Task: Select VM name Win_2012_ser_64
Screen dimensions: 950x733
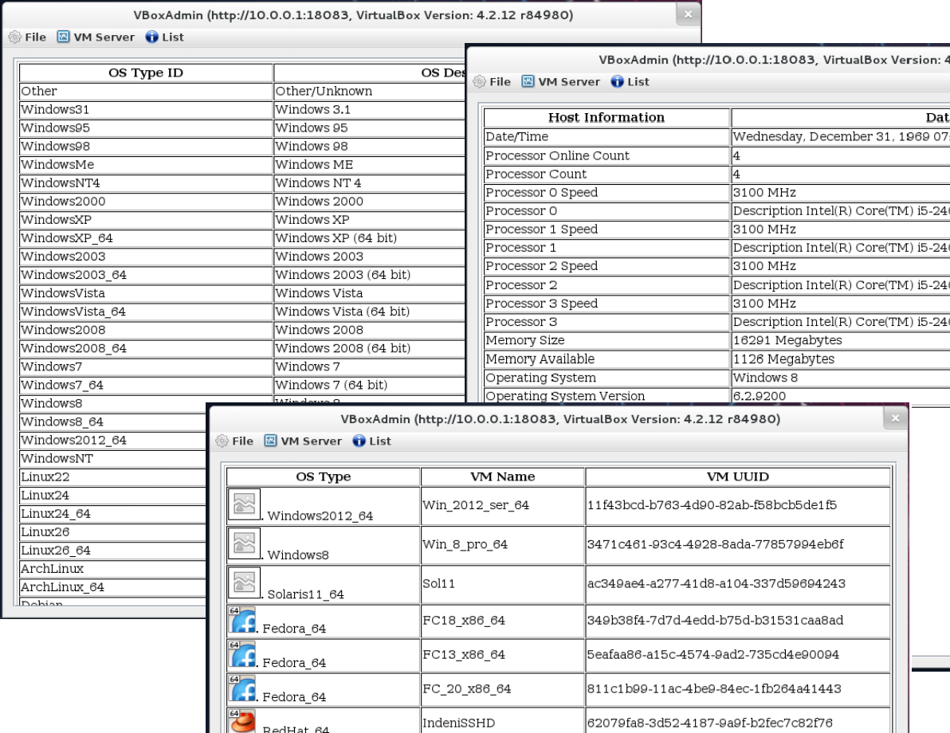Action: coord(476,505)
